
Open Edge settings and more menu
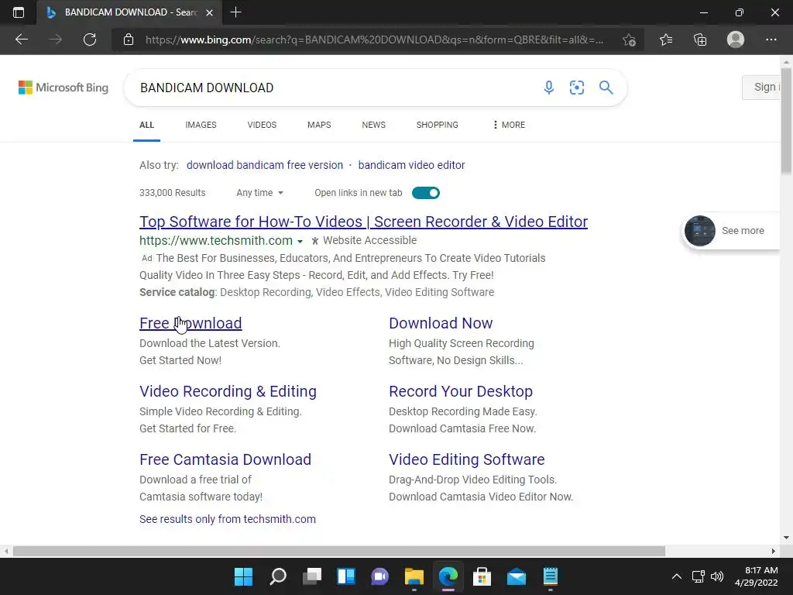[x=771, y=40]
